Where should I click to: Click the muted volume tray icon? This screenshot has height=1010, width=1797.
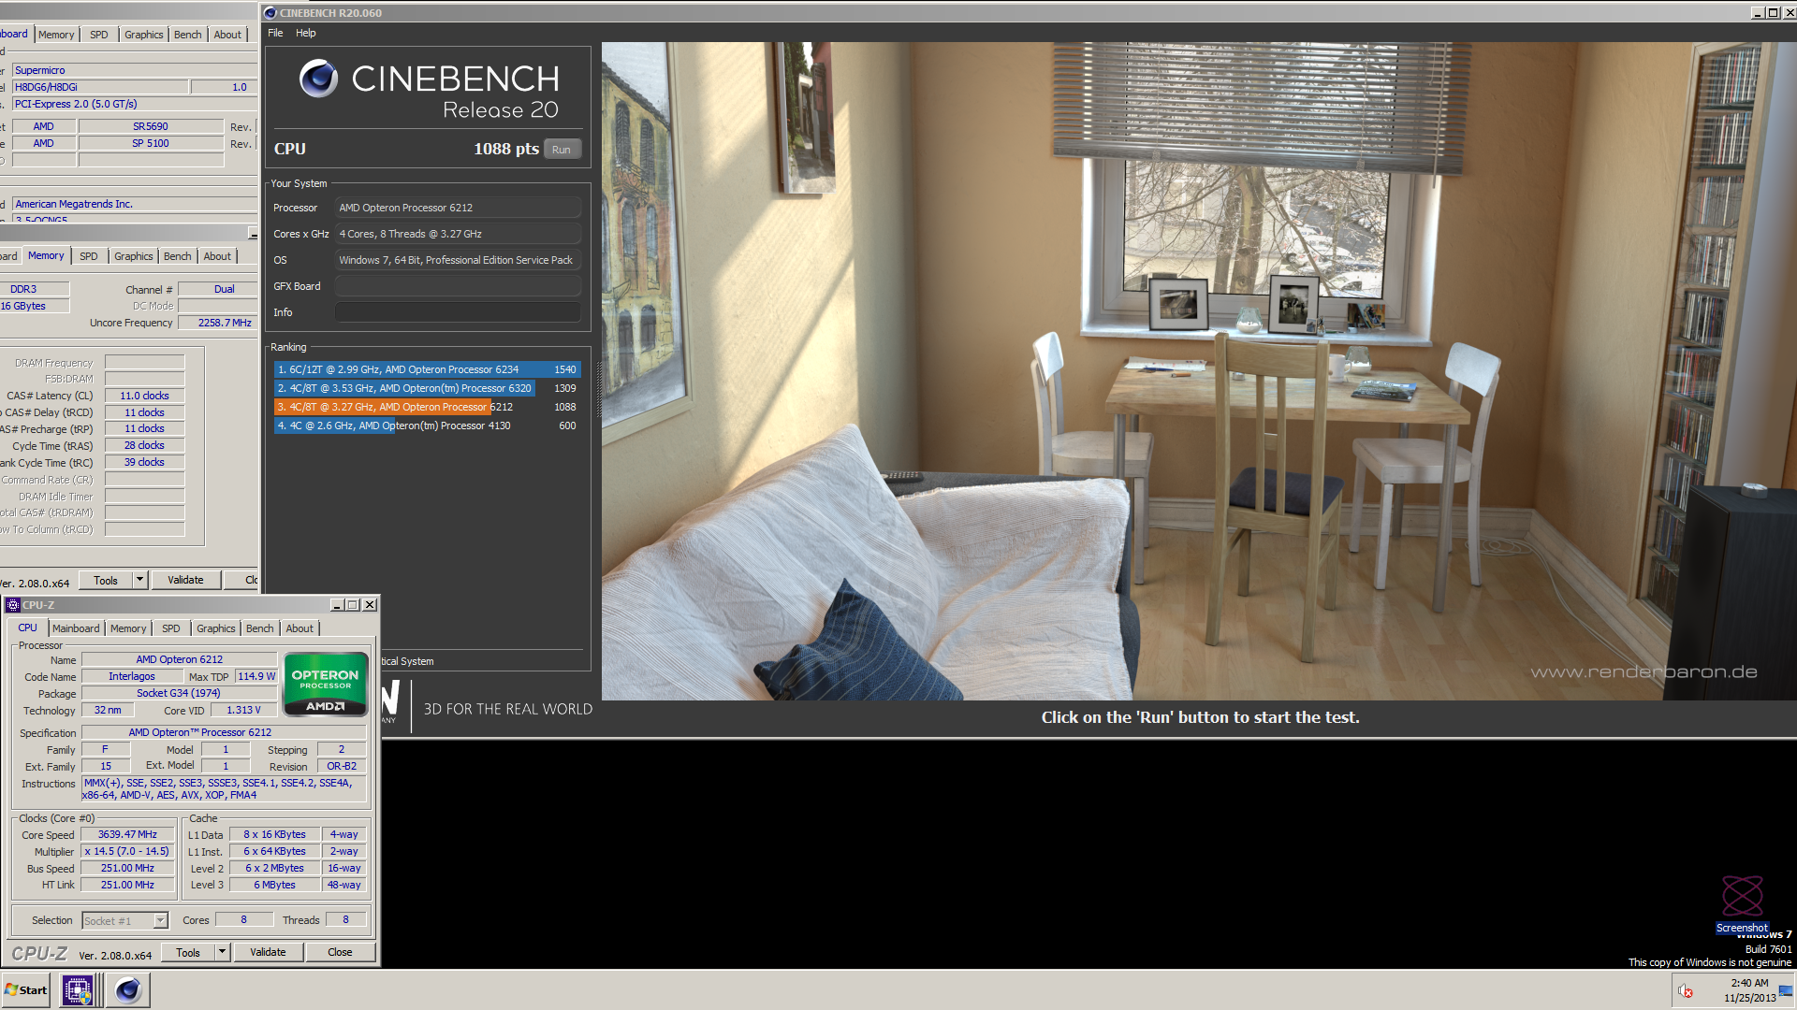pyautogui.click(x=1685, y=991)
